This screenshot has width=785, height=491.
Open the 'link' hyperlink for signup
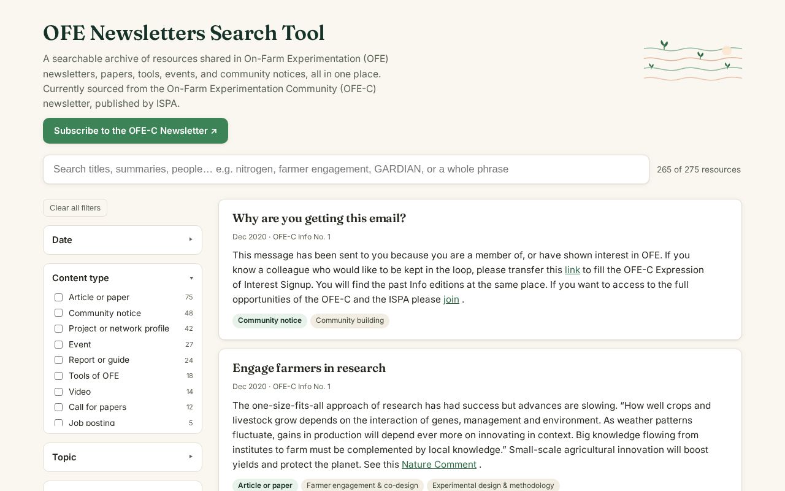(572, 270)
